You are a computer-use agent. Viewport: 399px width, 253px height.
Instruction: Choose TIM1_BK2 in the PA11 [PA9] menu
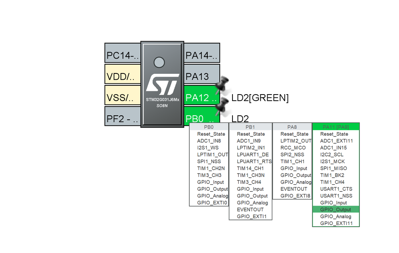point(336,175)
